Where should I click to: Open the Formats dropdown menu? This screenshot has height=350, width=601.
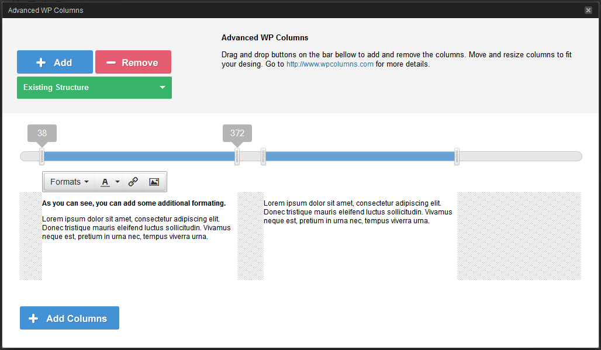pyautogui.click(x=69, y=182)
